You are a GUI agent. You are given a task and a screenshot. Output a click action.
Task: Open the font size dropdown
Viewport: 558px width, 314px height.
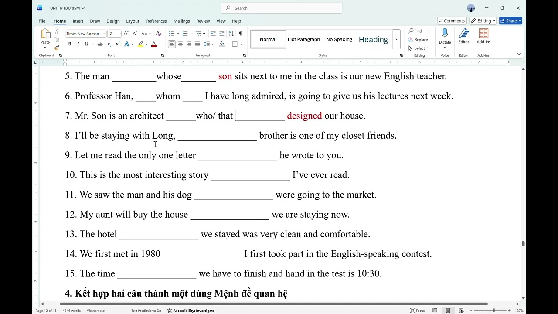point(119,34)
